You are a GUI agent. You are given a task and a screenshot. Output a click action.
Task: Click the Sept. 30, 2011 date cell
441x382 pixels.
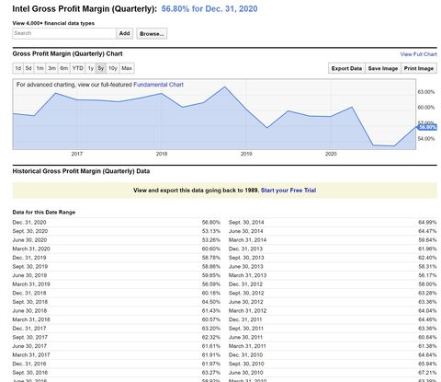[x=246, y=329]
